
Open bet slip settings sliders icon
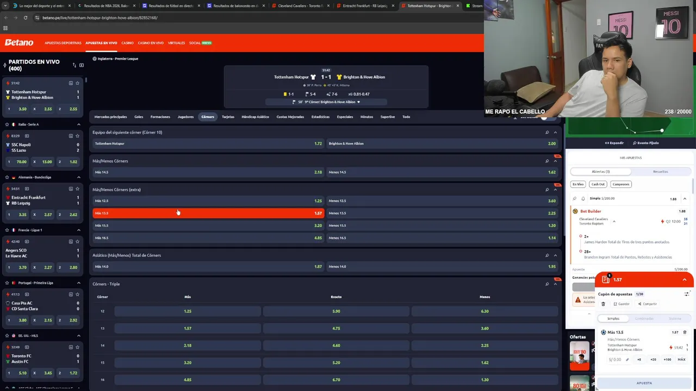click(x=687, y=294)
